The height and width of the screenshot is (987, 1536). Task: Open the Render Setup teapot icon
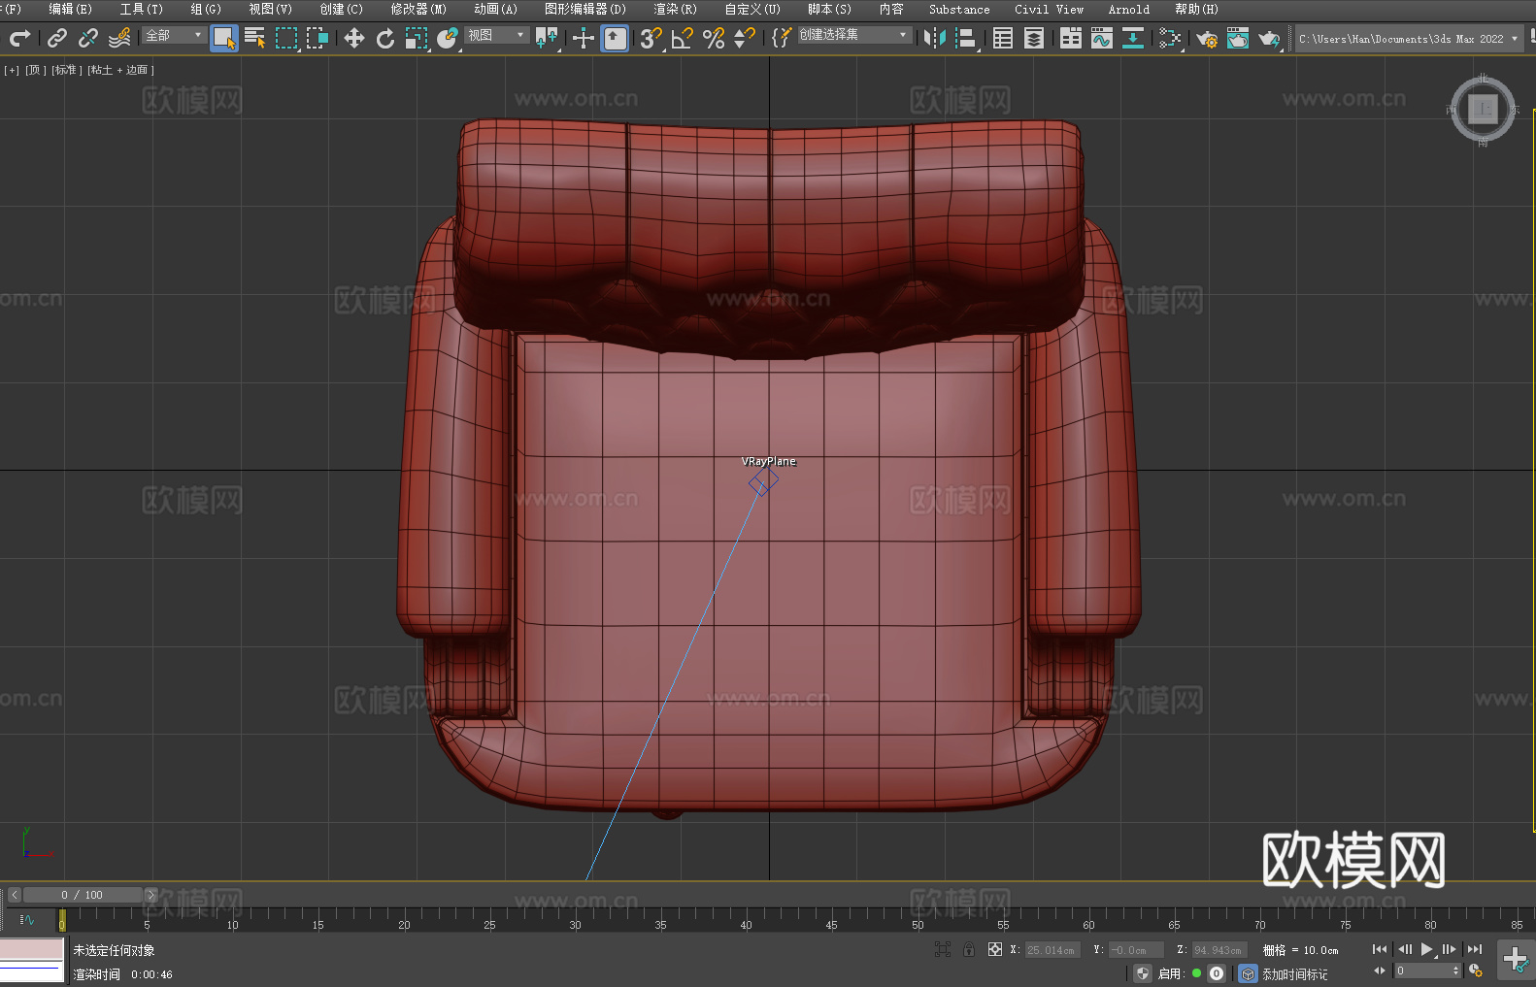(1206, 38)
